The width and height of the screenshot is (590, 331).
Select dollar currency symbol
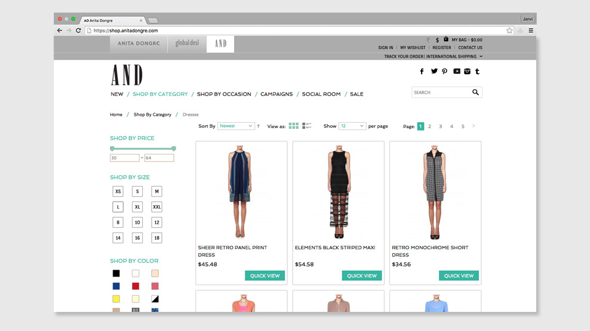coord(437,40)
